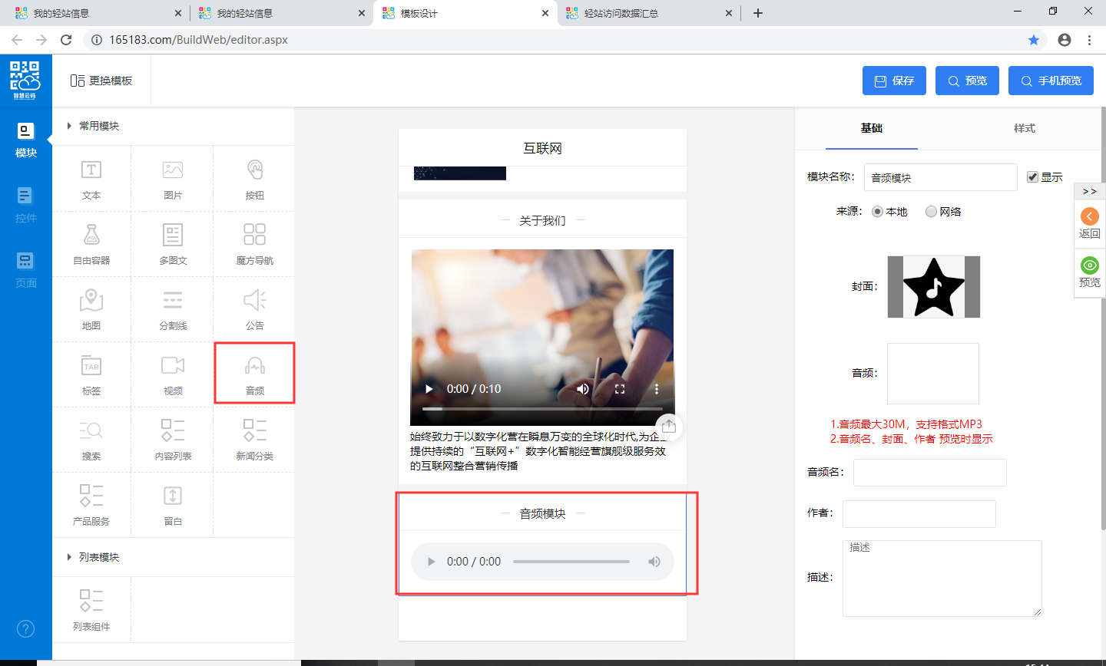This screenshot has width=1106, height=666.
Task: Collapse the side panel with >> arrows
Action: [1089, 191]
